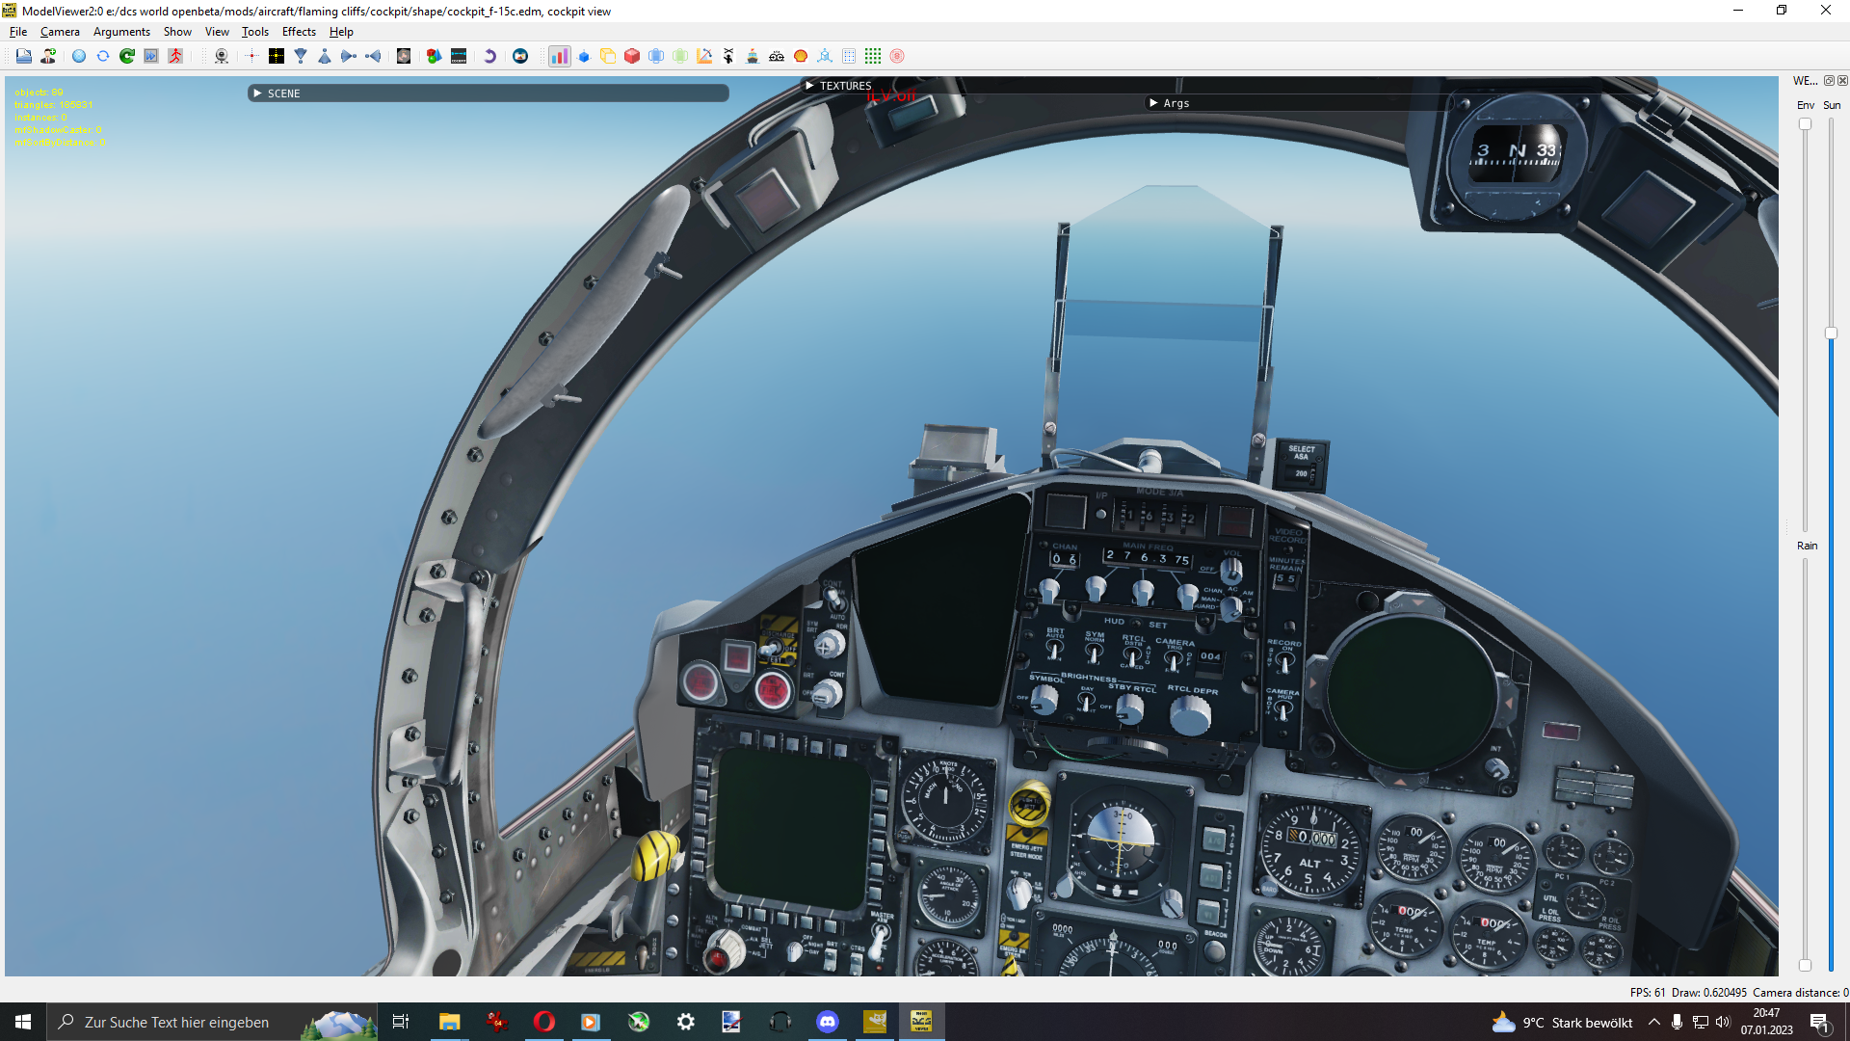Toggle the bar chart statistics icon
Image resolution: width=1850 pixels, height=1041 pixels.
(559, 56)
